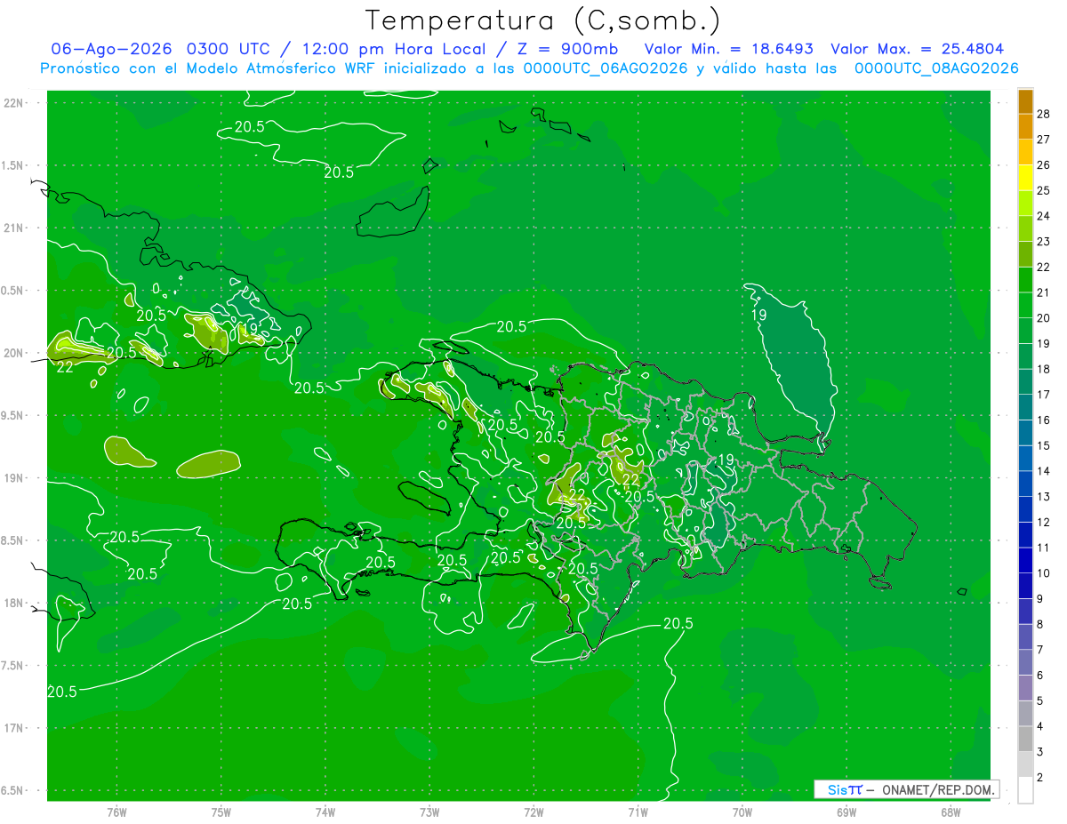Click the "20N" latitude axis label
The image size is (1067, 824).
15,353
